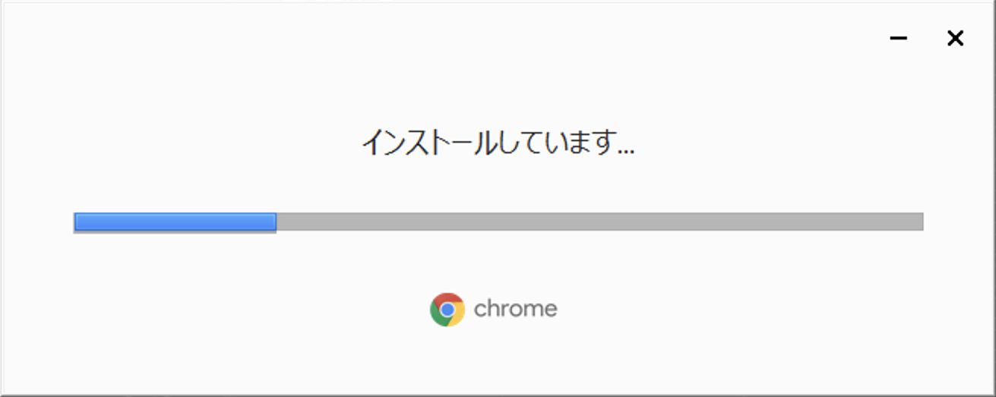Screen dimensions: 996x397
Task: Click the blue filled part of progress bar
Action: pyautogui.click(x=175, y=222)
